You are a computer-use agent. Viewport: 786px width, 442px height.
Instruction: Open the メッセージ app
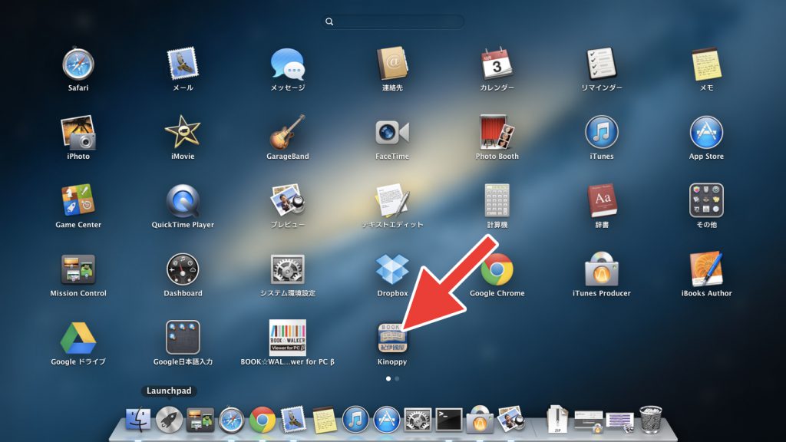tap(288, 64)
